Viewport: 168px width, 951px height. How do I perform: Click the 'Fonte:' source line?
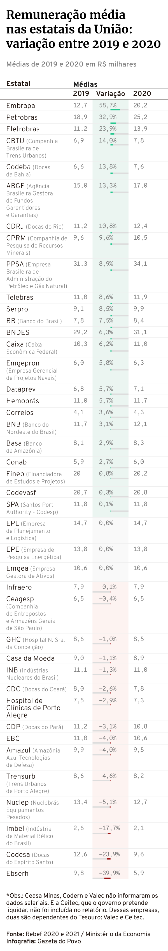[x=78, y=934]
